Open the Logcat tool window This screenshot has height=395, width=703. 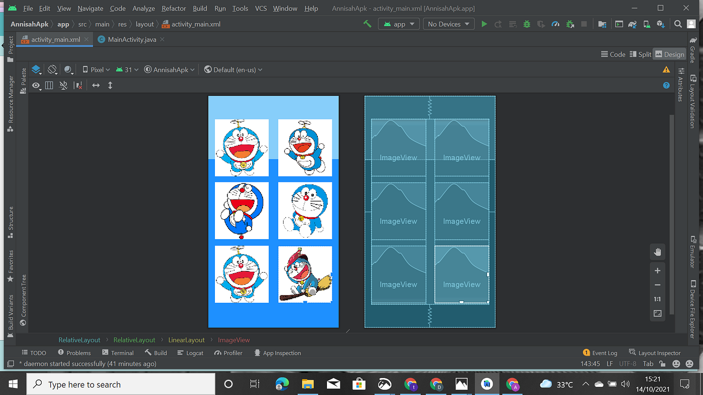point(190,353)
